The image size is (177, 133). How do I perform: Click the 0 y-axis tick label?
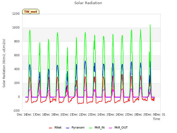tap(19, 97)
